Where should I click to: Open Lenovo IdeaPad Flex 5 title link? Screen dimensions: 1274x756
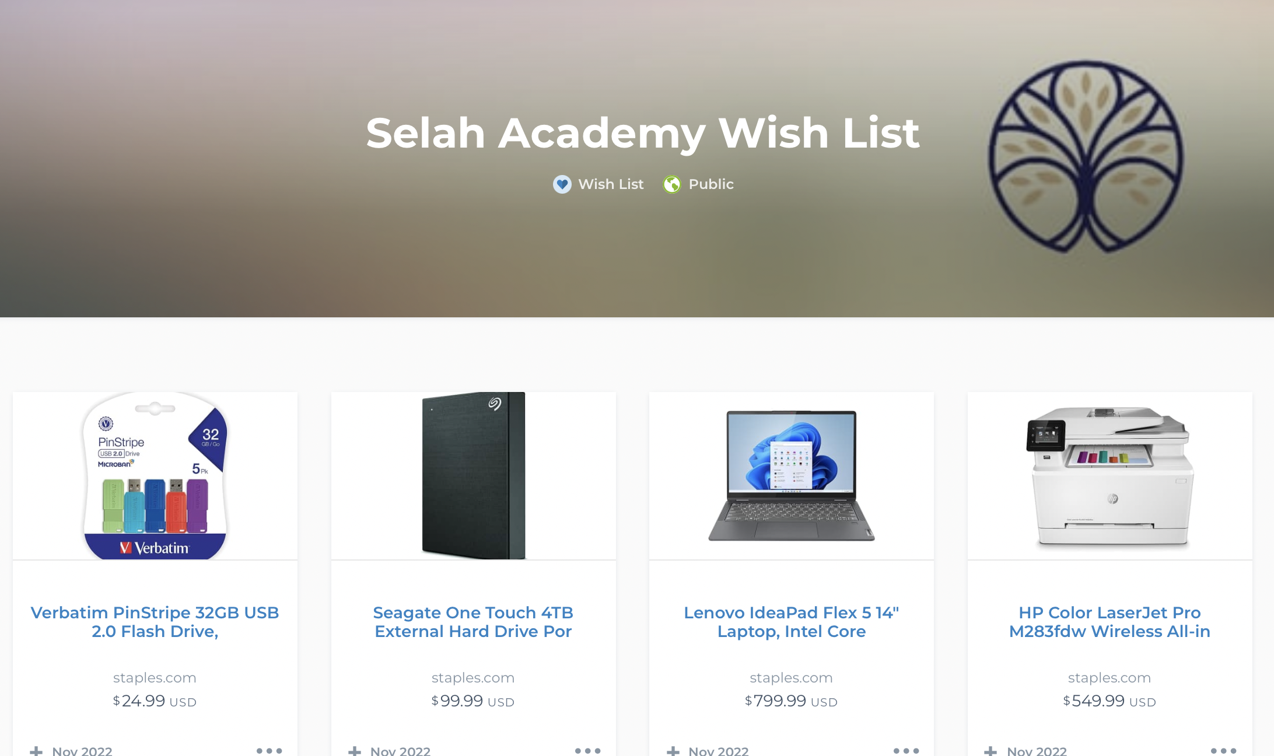[792, 622]
